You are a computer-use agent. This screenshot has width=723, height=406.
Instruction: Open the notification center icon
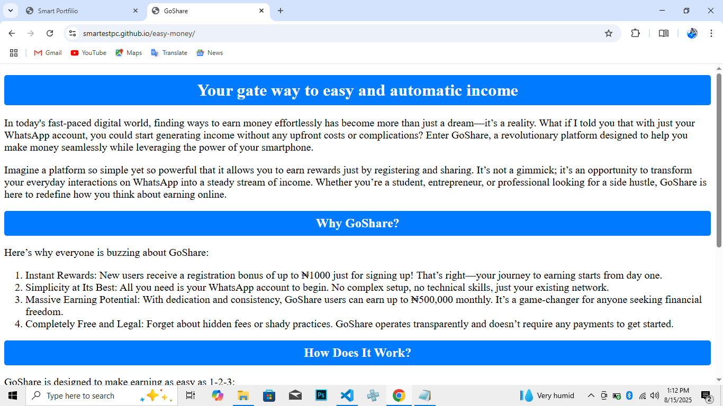click(706, 395)
